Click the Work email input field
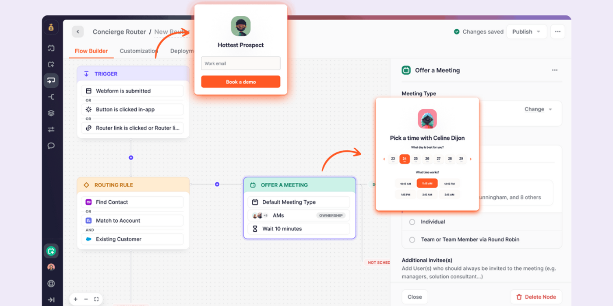613x306 pixels. (x=240, y=63)
